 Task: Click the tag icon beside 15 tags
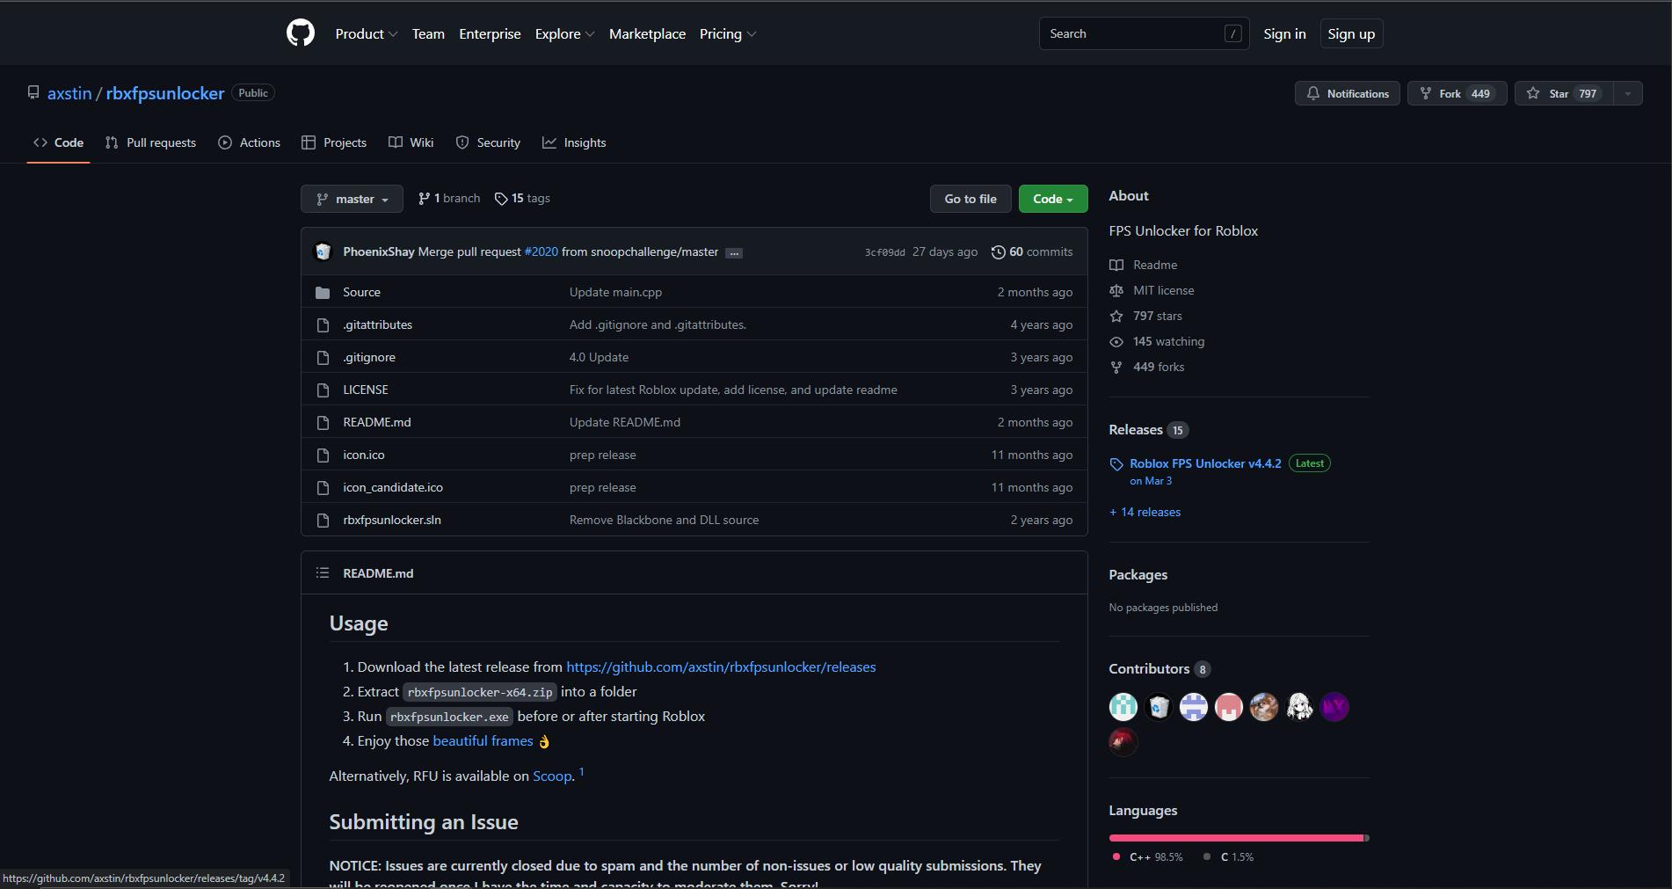click(501, 199)
